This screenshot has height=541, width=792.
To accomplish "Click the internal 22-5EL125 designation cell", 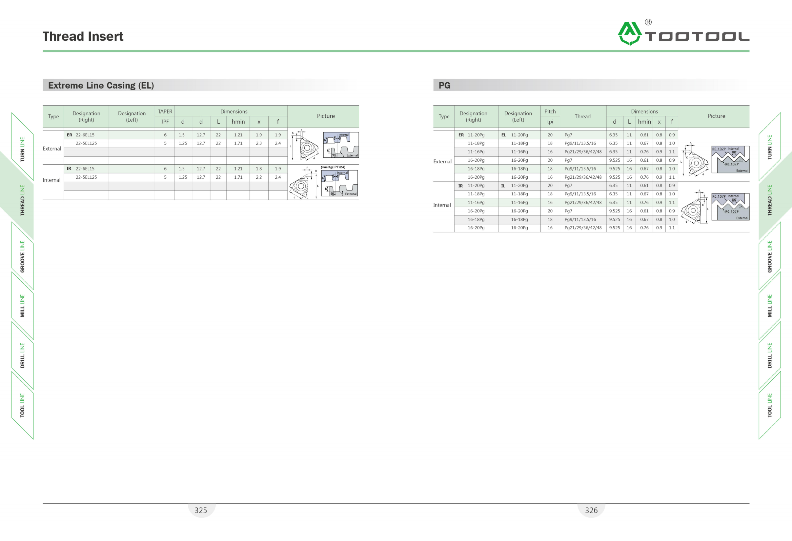I will [x=86, y=177].
